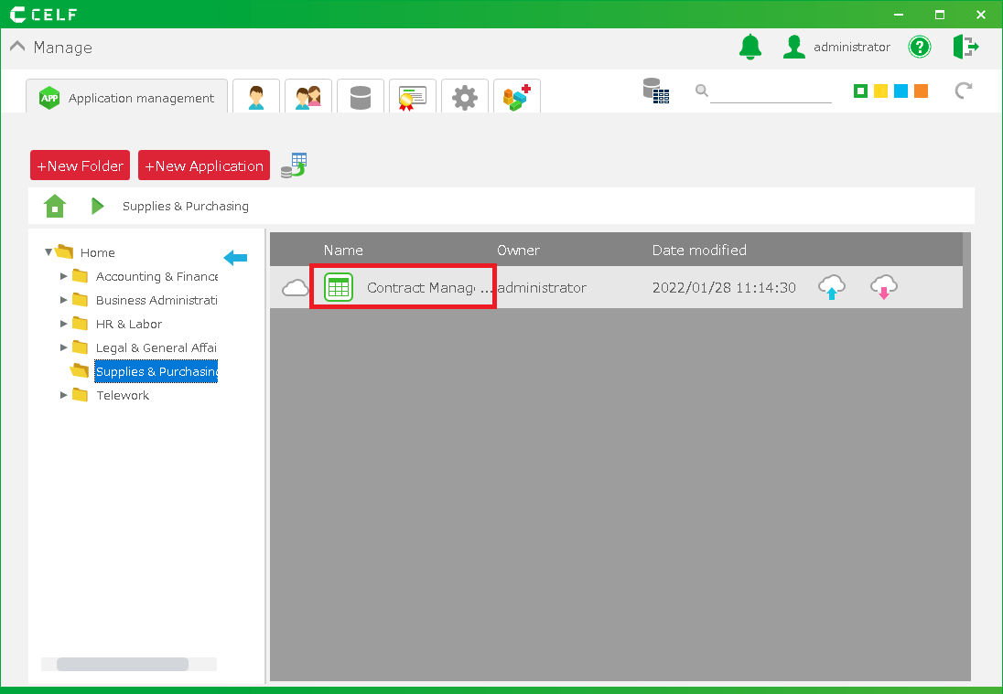The height and width of the screenshot is (694, 1003).
Task: Open the database management tab
Action: tap(360, 97)
